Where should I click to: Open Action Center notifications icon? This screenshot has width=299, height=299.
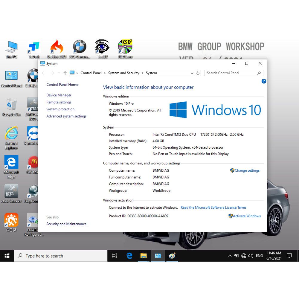pos(289,256)
